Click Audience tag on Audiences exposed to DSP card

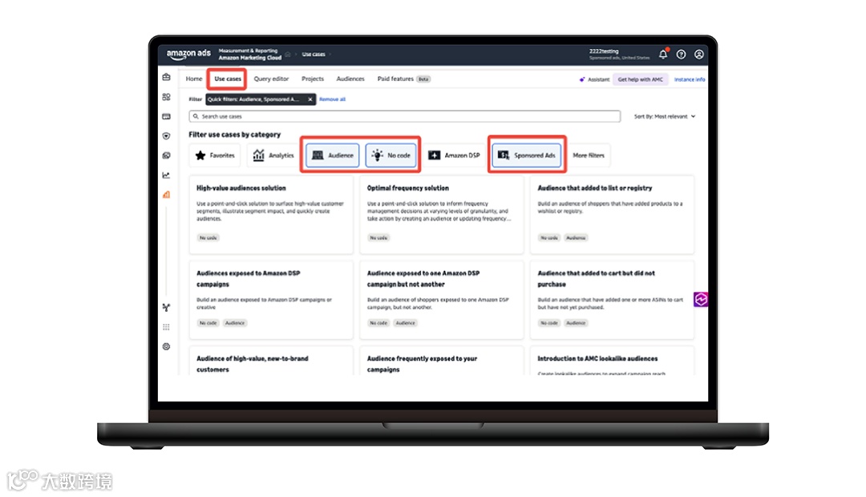[x=235, y=323]
